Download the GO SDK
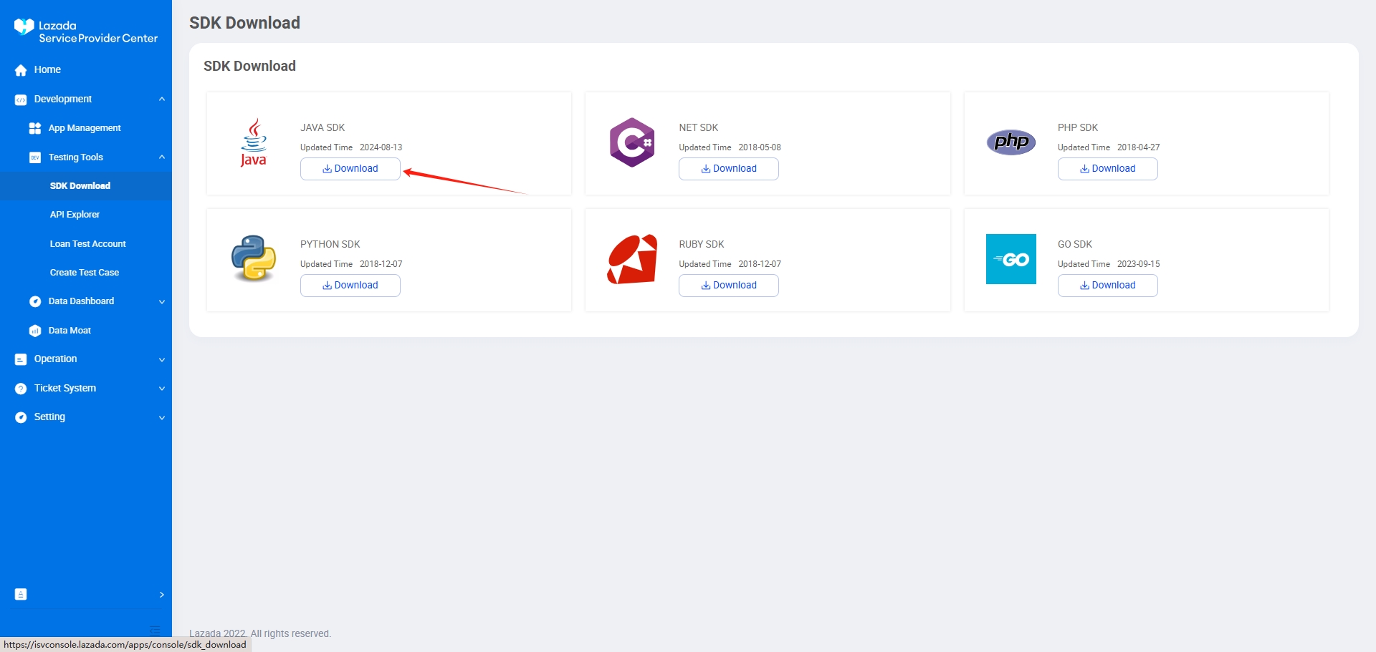 1108,286
